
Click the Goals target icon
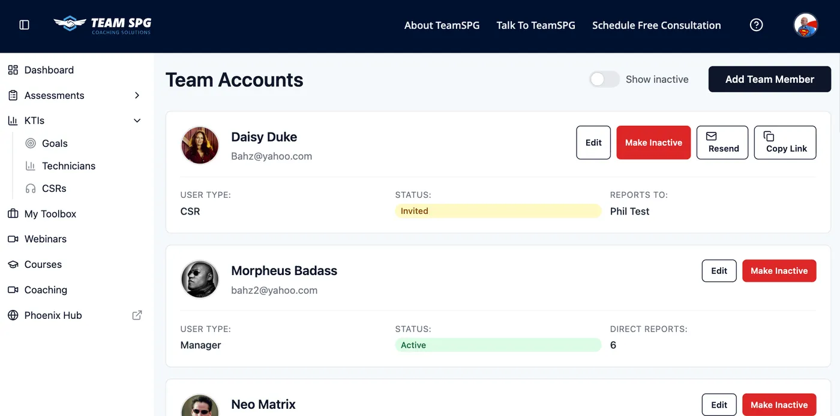[31, 143]
